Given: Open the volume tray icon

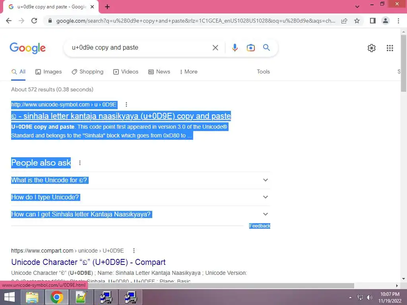Looking at the screenshot, I should (369, 297).
